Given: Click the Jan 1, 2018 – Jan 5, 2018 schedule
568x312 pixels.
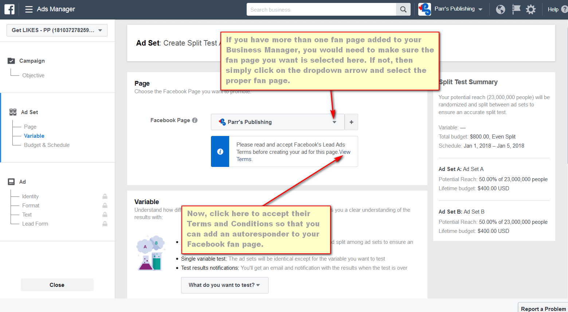Looking at the screenshot, I should click(494, 146).
